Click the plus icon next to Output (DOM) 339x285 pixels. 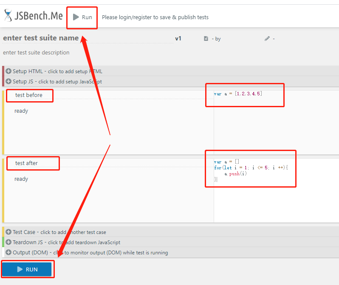[8, 252]
